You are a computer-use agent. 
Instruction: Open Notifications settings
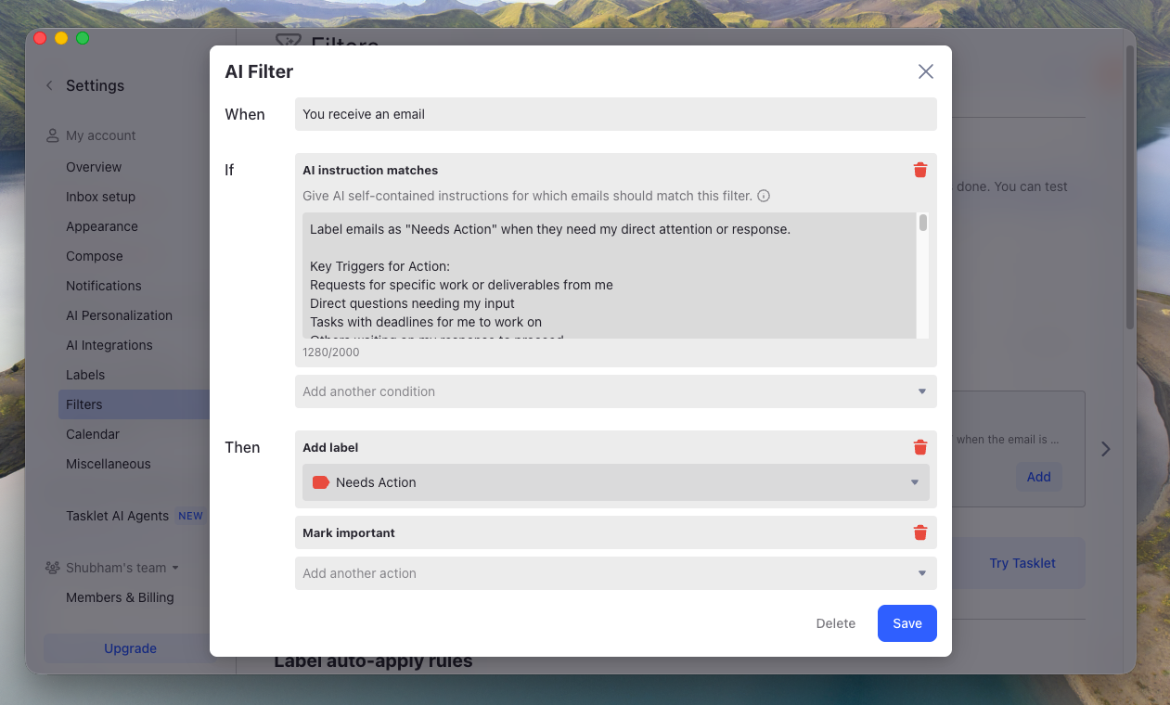point(104,286)
